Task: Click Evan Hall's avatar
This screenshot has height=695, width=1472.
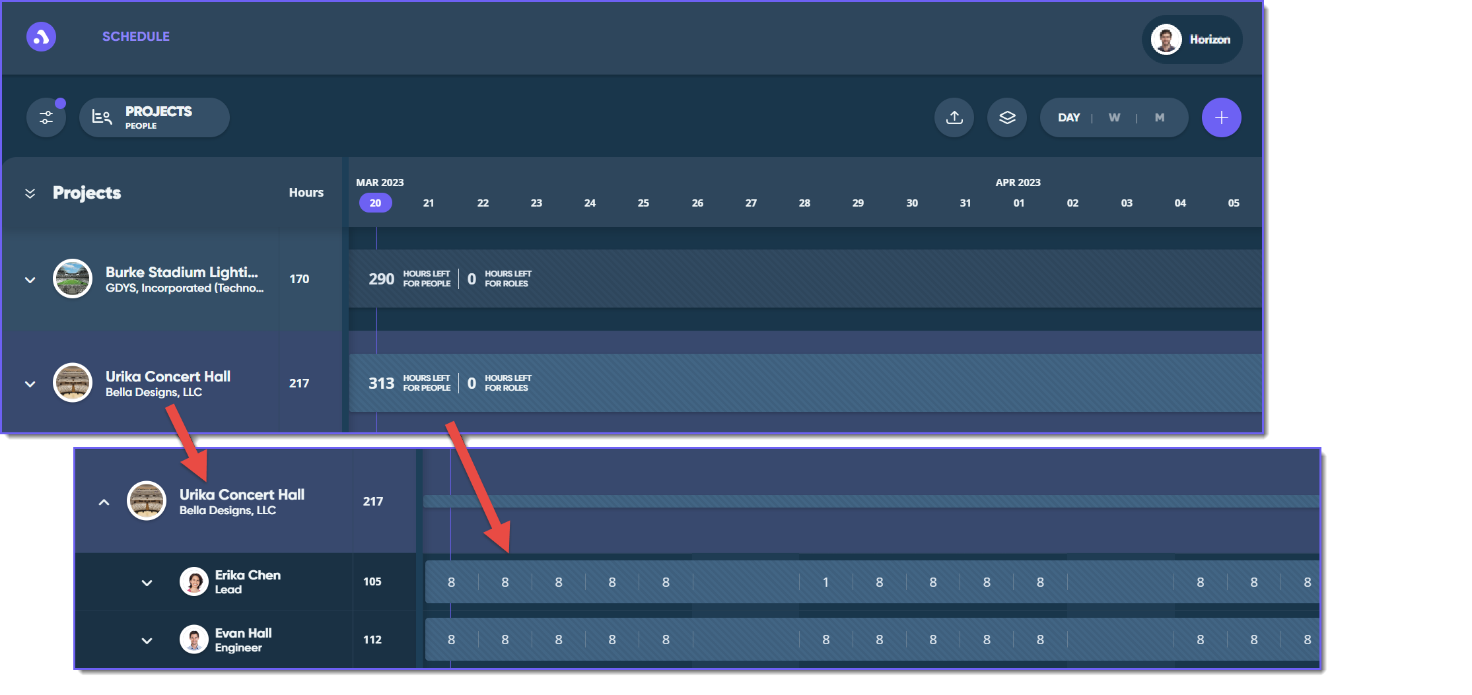Action: (194, 640)
